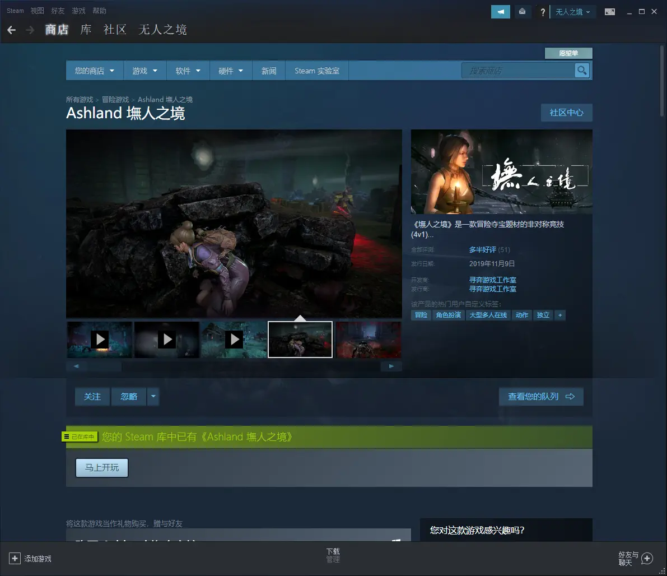The image size is (667, 576).
Task: Open the 视图 menu
Action: coord(38,11)
